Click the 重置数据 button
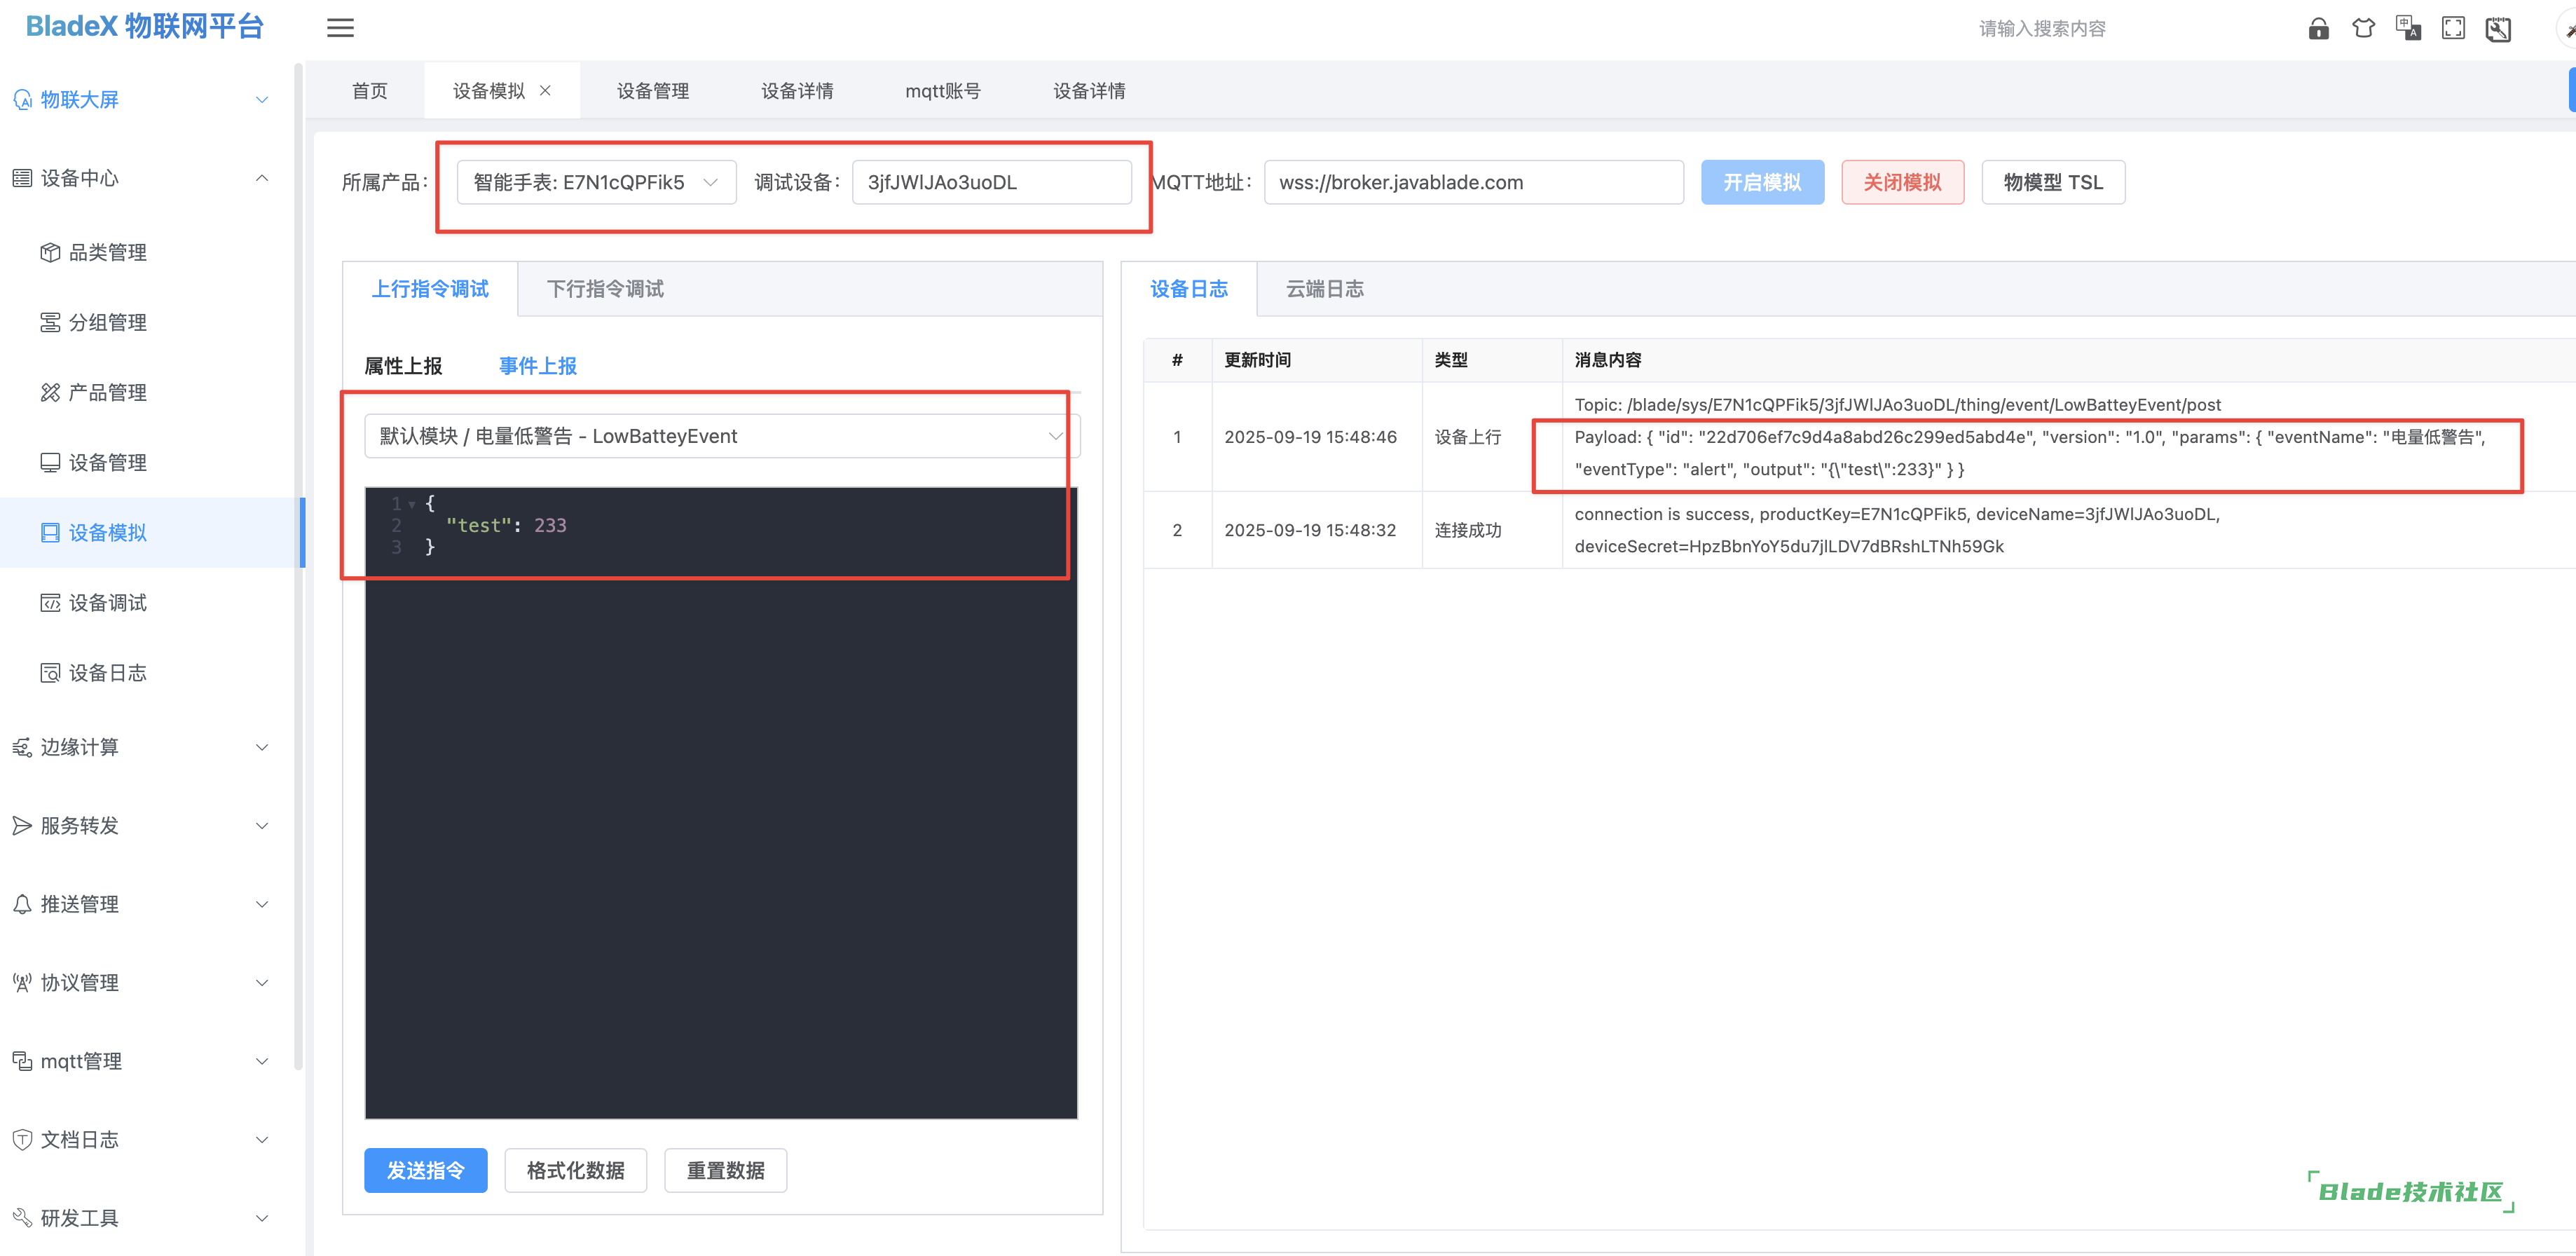 [x=726, y=1170]
